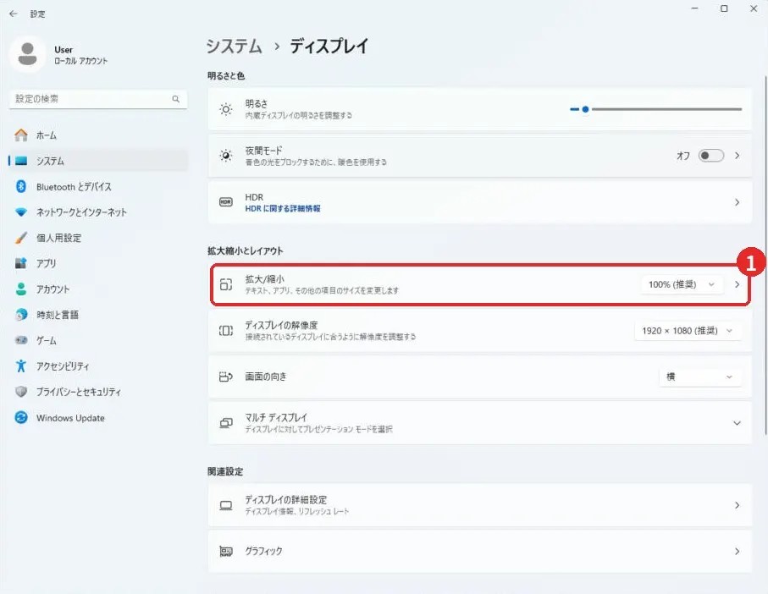768x594 pixels.
Task: Toggle the 夜間モード switch
Action: tap(711, 156)
